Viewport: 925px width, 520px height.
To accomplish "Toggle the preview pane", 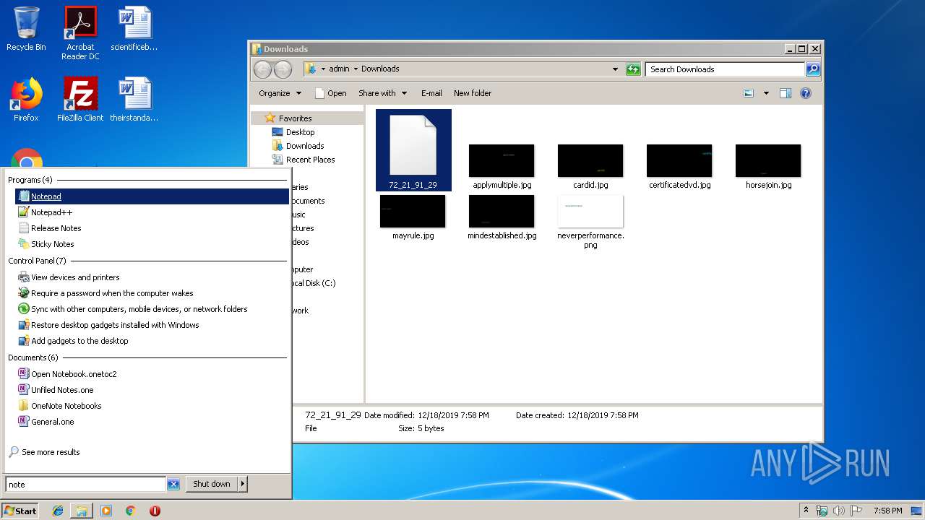I will (x=786, y=93).
